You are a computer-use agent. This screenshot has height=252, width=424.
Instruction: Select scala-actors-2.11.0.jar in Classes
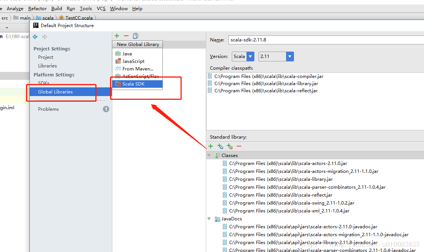pos(288,163)
